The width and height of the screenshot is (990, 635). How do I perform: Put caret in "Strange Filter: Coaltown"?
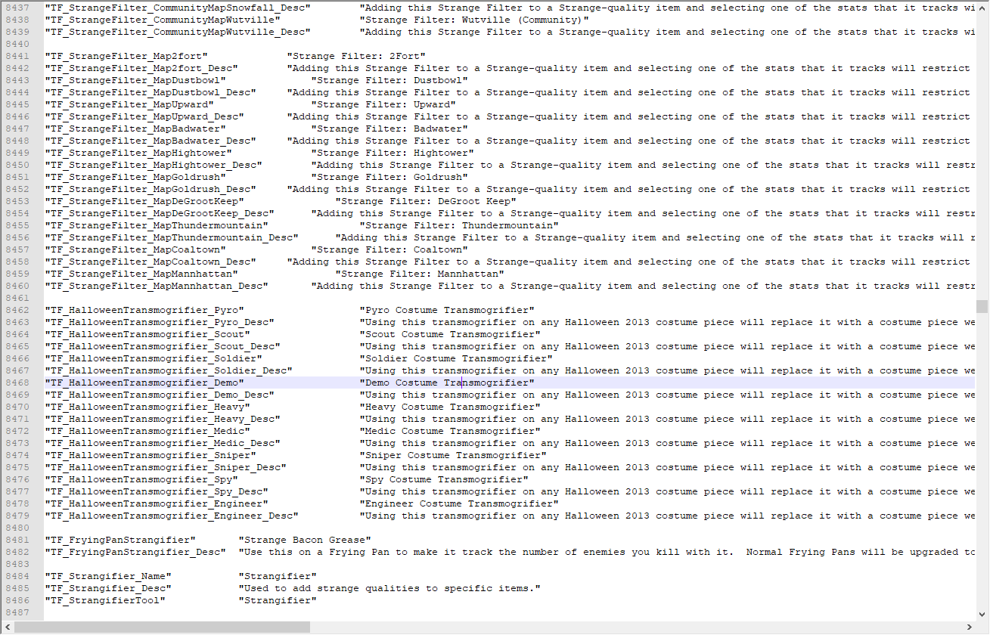(x=389, y=249)
